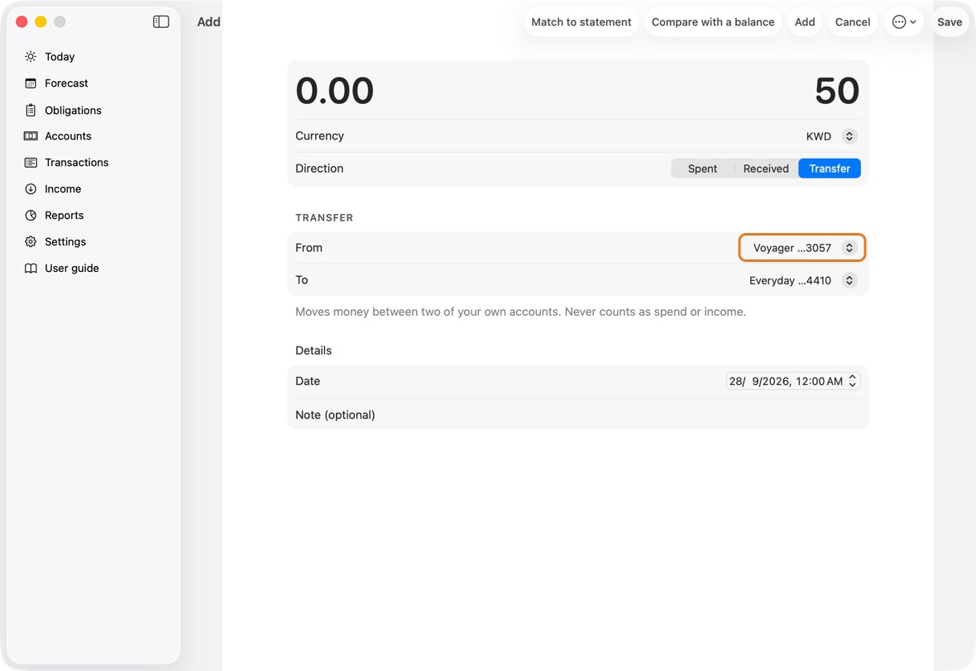Go to Obligations section

click(x=73, y=110)
